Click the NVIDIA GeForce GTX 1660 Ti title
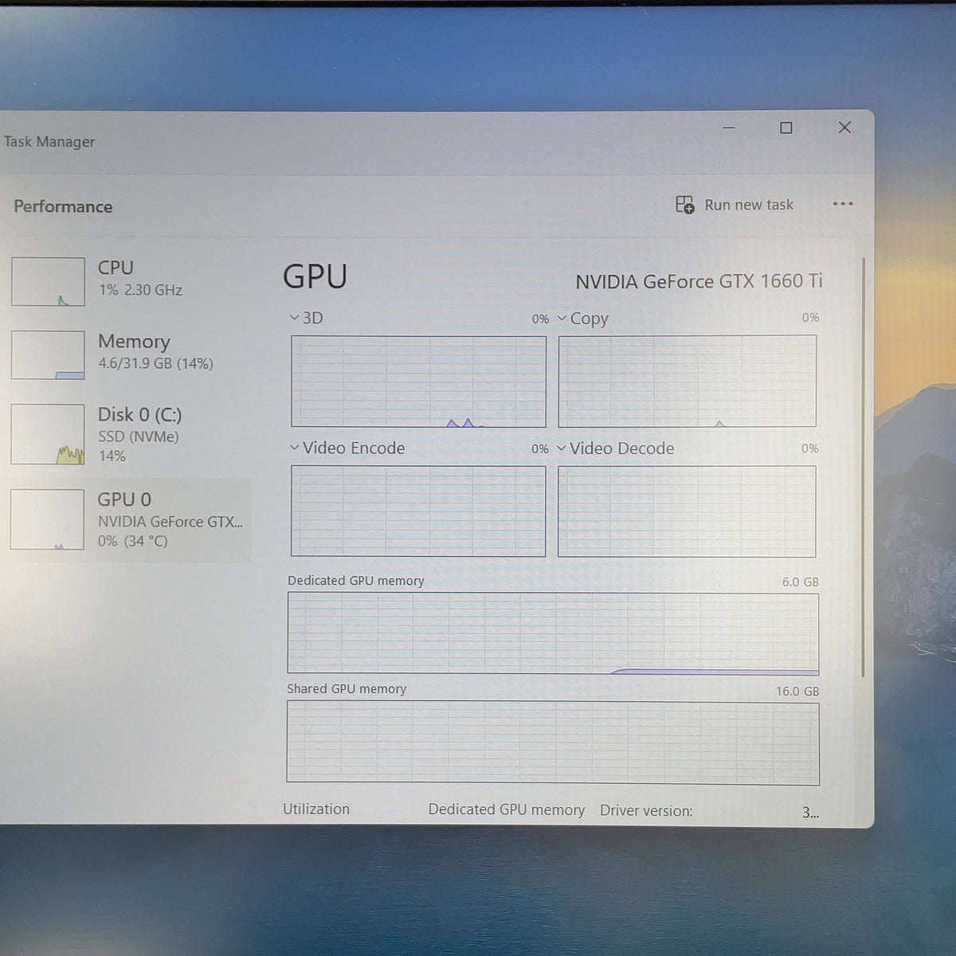This screenshot has height=956, width=956. pyautogui.click(x=699, y=281)
